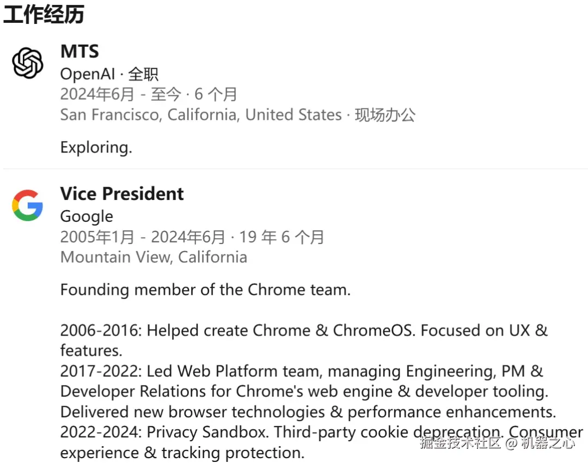Click the 2017-2022 Led Web Platform line

click(302, 371)
